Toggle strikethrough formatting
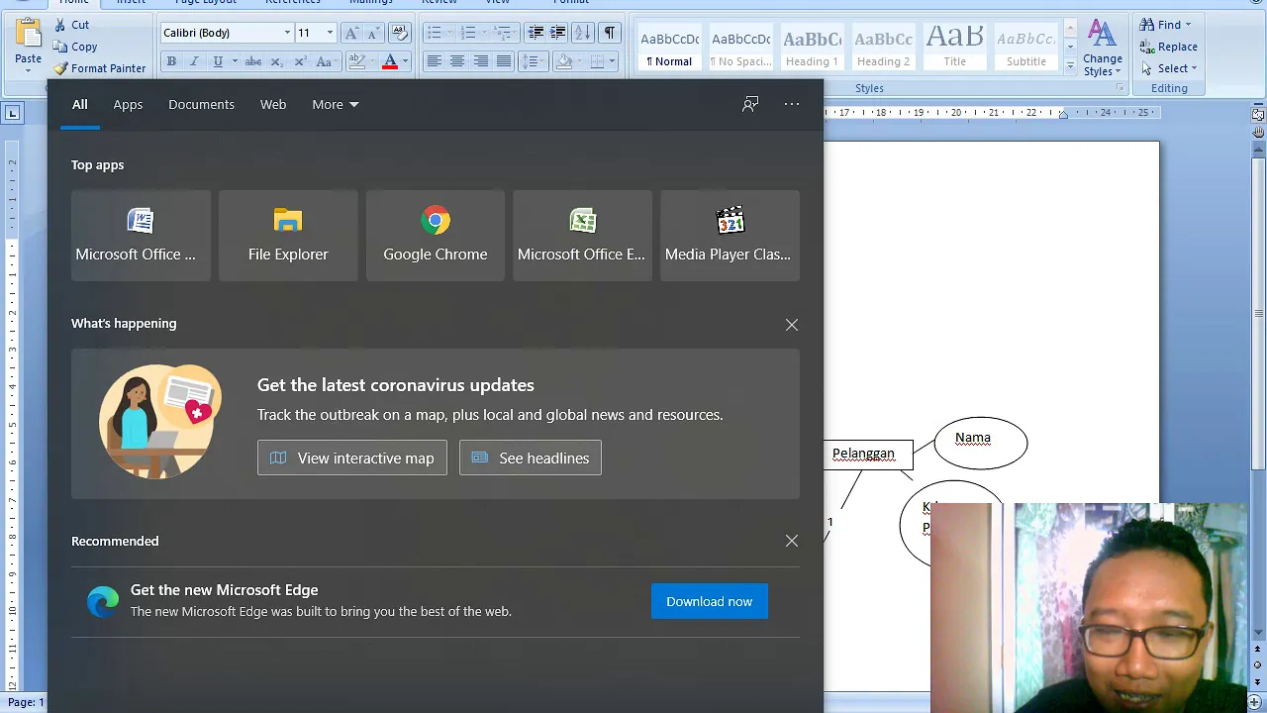The width and height of the screenshot is (1267, 713). [253, 61]
